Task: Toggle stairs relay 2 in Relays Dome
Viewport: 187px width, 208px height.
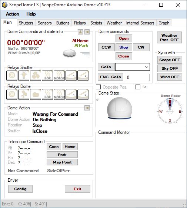Action: pyautogui.click(x=83, y=94)
